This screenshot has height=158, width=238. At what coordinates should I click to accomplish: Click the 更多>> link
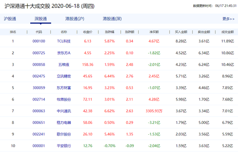point(228,19)
